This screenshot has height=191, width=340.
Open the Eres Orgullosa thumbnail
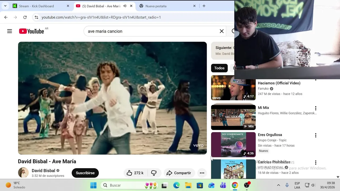pos(233,145)
